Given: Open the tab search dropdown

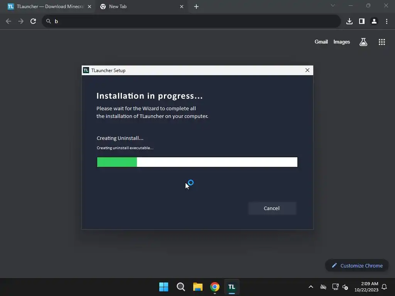Looking at the screenshot, I should pos(333,5).
